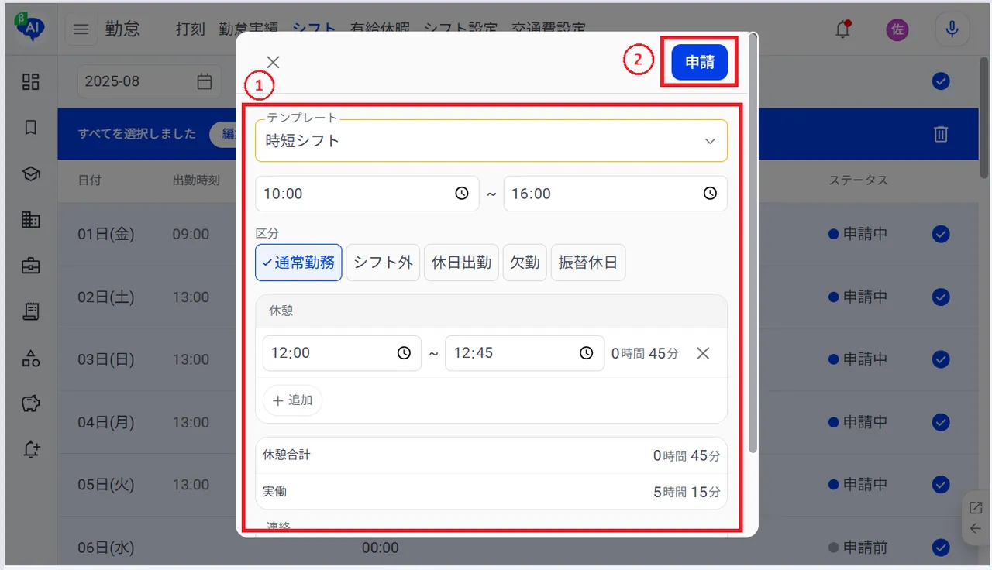Select the シフト外 category chip
This screenshot has width=992, height=570.
(x=383, y=263)
